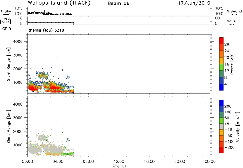Click the '28' tick on the Power scale
This screenshot has width=243, height=168.
tap(227, 44)
